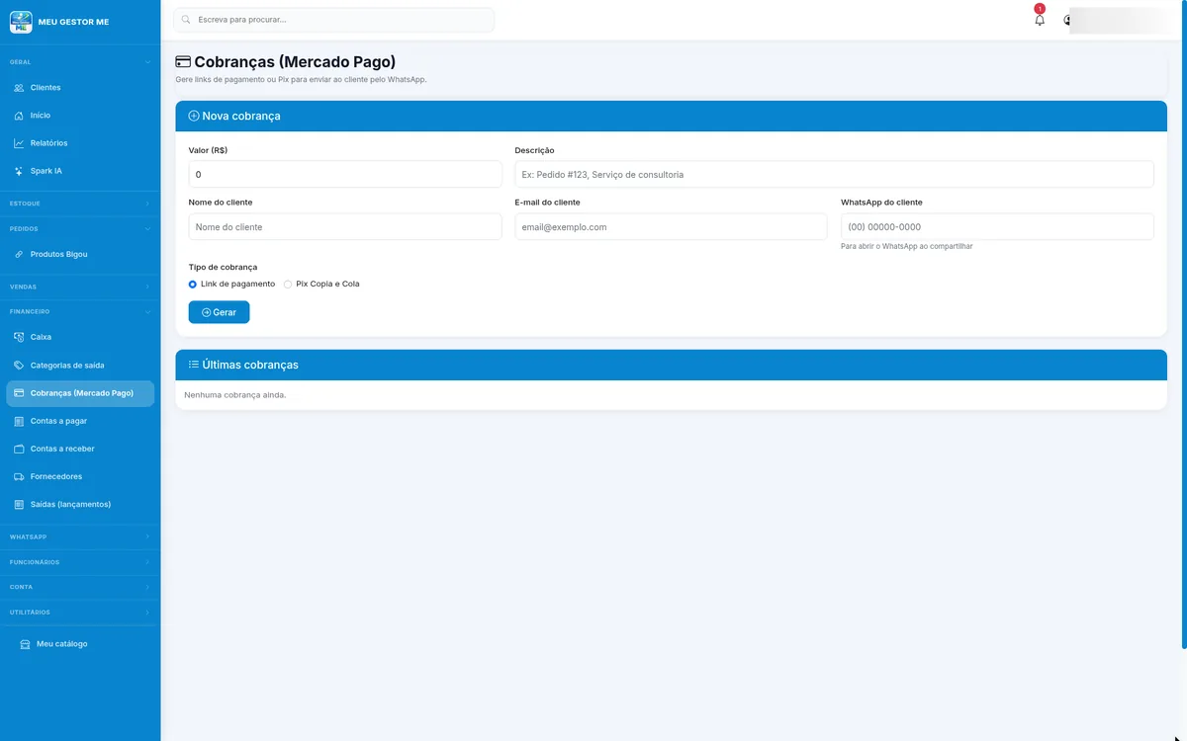
Task: Click the Contas a receber wallet icon
Action: (x=19, y=449)
